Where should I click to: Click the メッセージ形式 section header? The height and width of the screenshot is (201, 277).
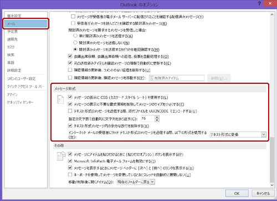[x=160, y=89]
